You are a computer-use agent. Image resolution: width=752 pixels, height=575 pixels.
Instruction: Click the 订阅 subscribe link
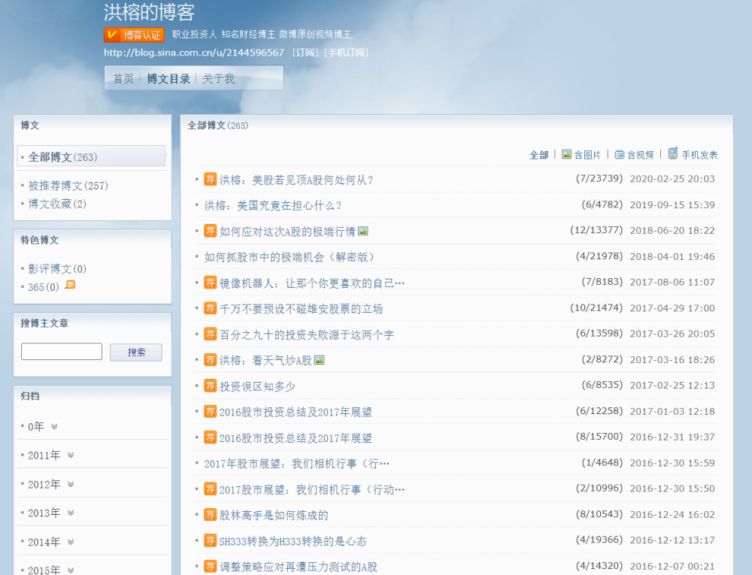pos(305,52)
